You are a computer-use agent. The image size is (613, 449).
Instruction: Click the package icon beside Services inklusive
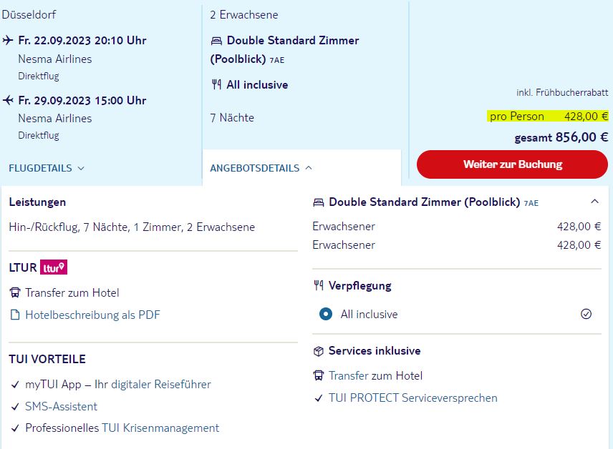pyautogui.click(x=319, y=351)
